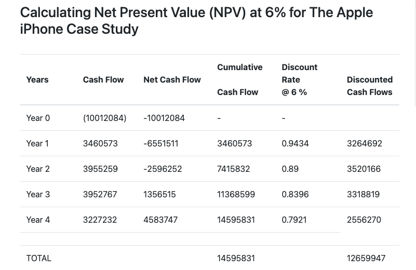The height and width of the screenshot is (270, 416).
Task: Click the Year 0 net cash flow -10012084
Action: click(x=164, y=118)
